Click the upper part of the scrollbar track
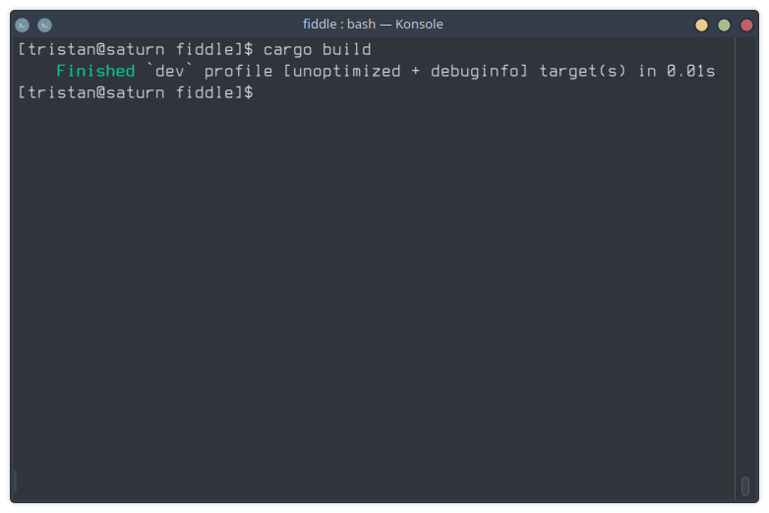Viewport: 769px width, 513px height. click(x=745, y=147)
